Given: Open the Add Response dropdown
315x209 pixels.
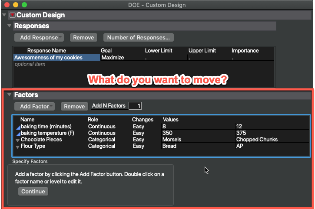Looking at the screenshot, I should [39, 38].
